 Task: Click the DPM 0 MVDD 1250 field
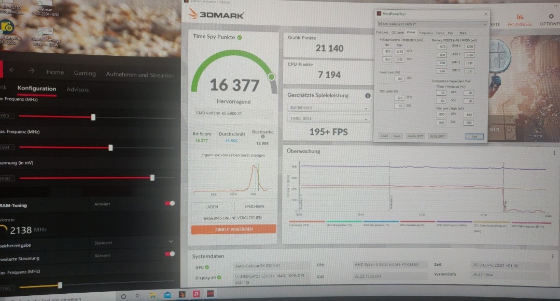coord(470,47)
